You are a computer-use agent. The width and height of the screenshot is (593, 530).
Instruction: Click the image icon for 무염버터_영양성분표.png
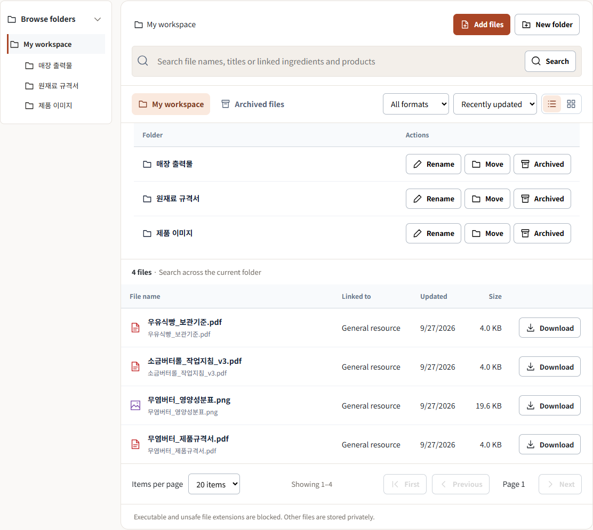pos(135,405)
